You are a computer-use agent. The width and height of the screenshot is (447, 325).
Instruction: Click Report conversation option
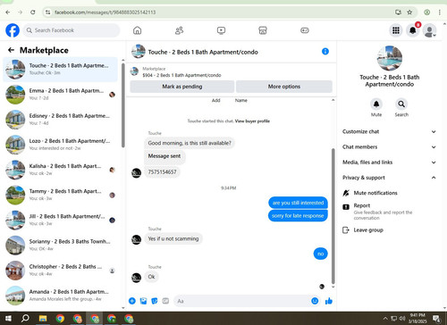pyautogui.click(x=389, y=212)
